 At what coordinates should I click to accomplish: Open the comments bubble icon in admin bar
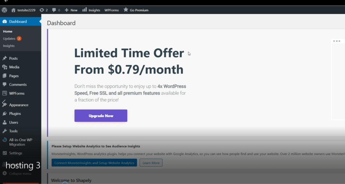(x=54, y=10)
